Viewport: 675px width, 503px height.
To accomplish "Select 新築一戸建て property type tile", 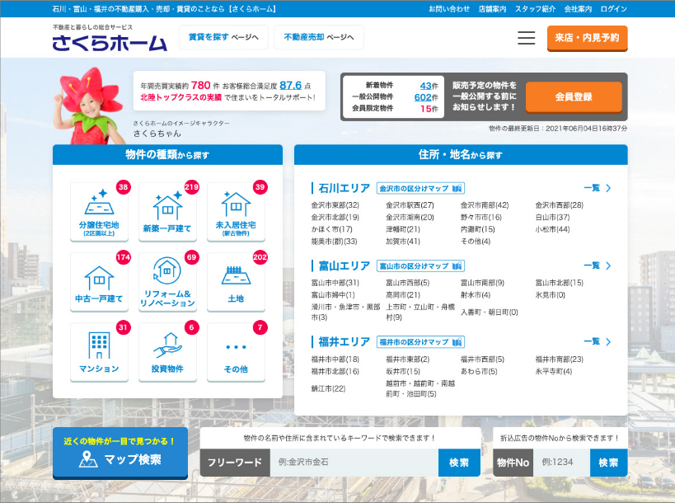I will (x=167, y=211).
